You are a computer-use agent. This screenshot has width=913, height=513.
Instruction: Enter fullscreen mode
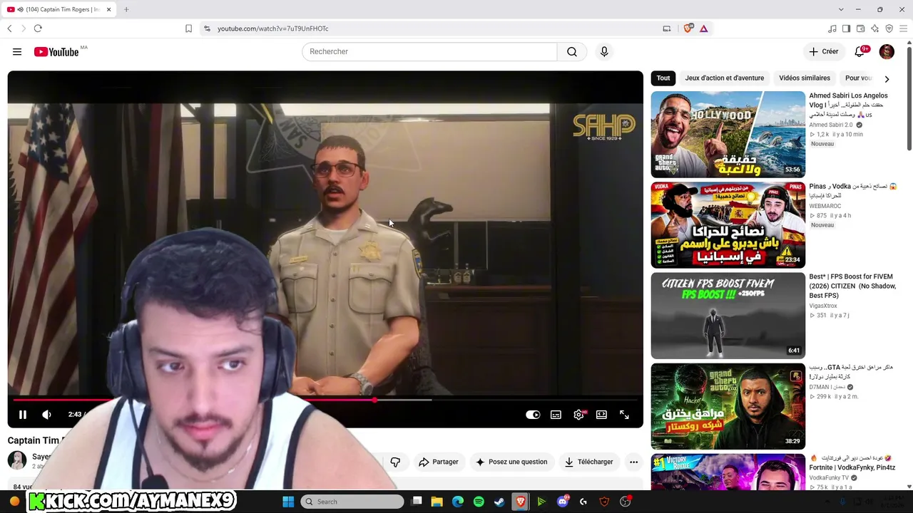[x=624, y=415]
